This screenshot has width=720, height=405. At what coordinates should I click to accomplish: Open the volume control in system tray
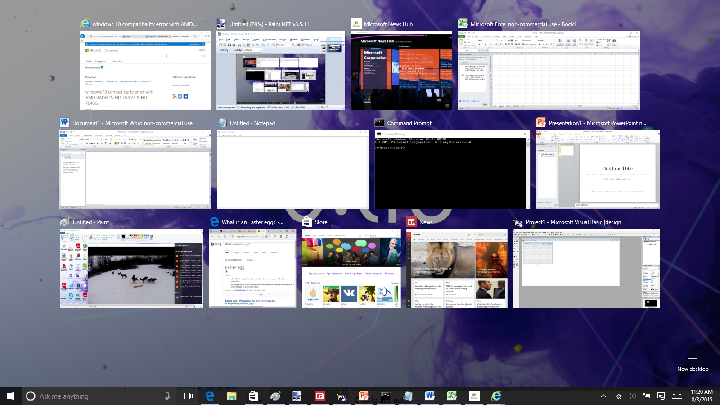coord(632,396)
